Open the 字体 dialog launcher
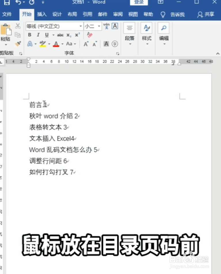This screenshot has height=274, width=221. click(118, 54)
